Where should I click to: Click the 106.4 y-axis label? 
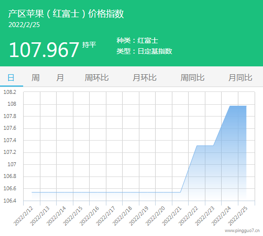click(10, 201)
